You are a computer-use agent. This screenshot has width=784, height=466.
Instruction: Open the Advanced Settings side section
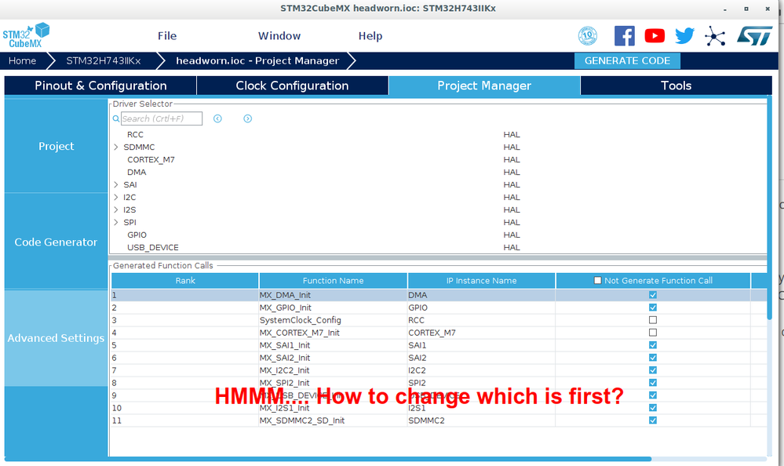point(56,338)
